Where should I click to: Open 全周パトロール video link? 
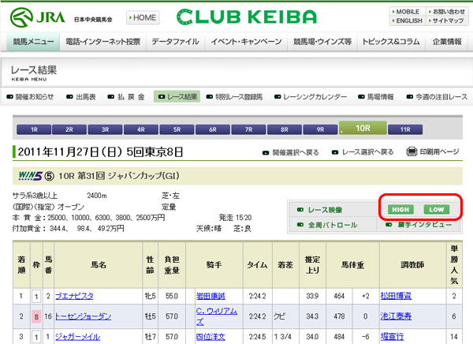tap(327, 225)
